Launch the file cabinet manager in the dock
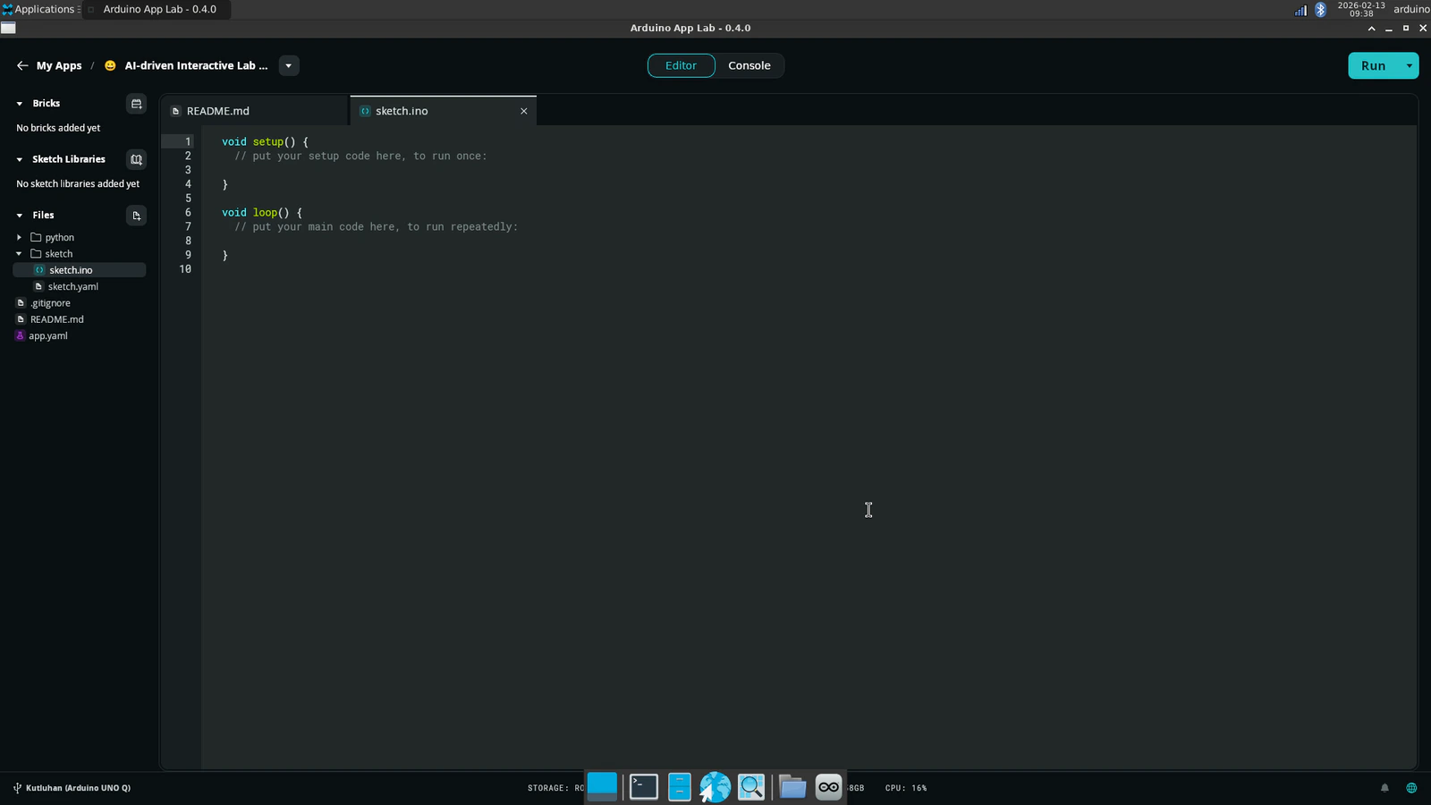 (x=680, y=787)
